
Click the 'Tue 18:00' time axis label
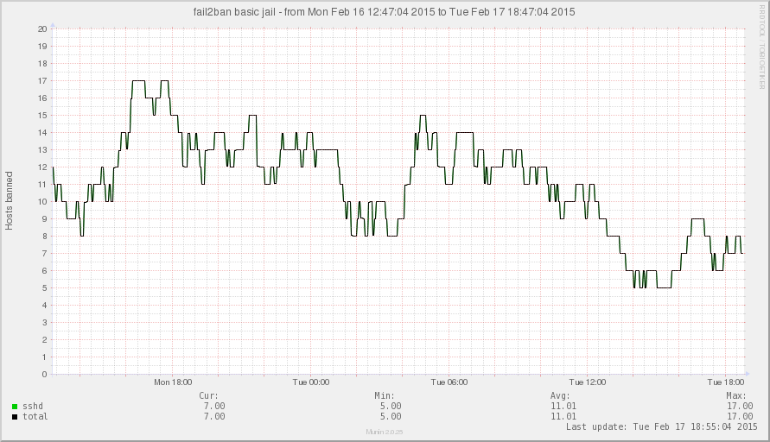726,382
